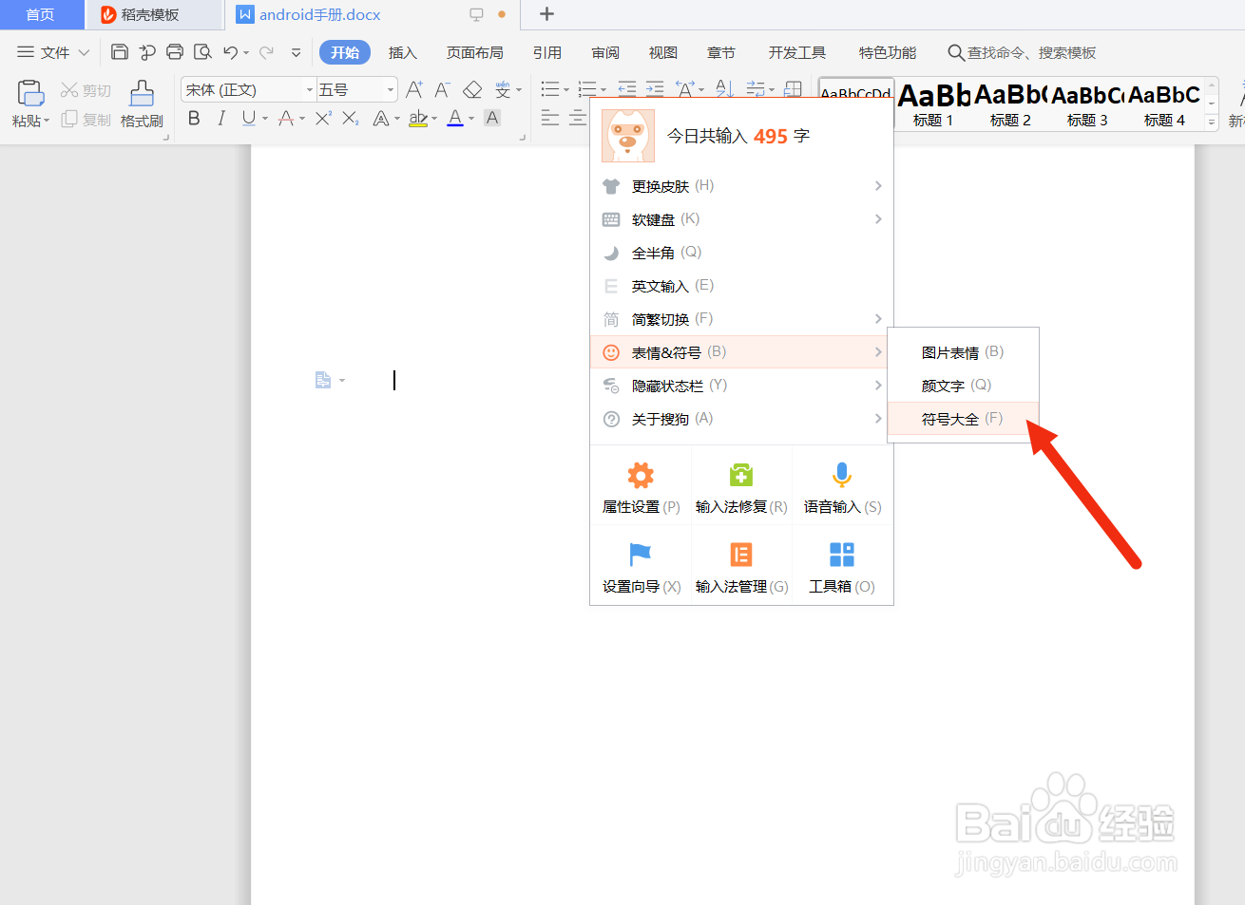Switch to 插入 ribbon tab
Image resolution: width=1245 pixels, height=905 pixels.
pyautogui.click(x=403, y=52)
